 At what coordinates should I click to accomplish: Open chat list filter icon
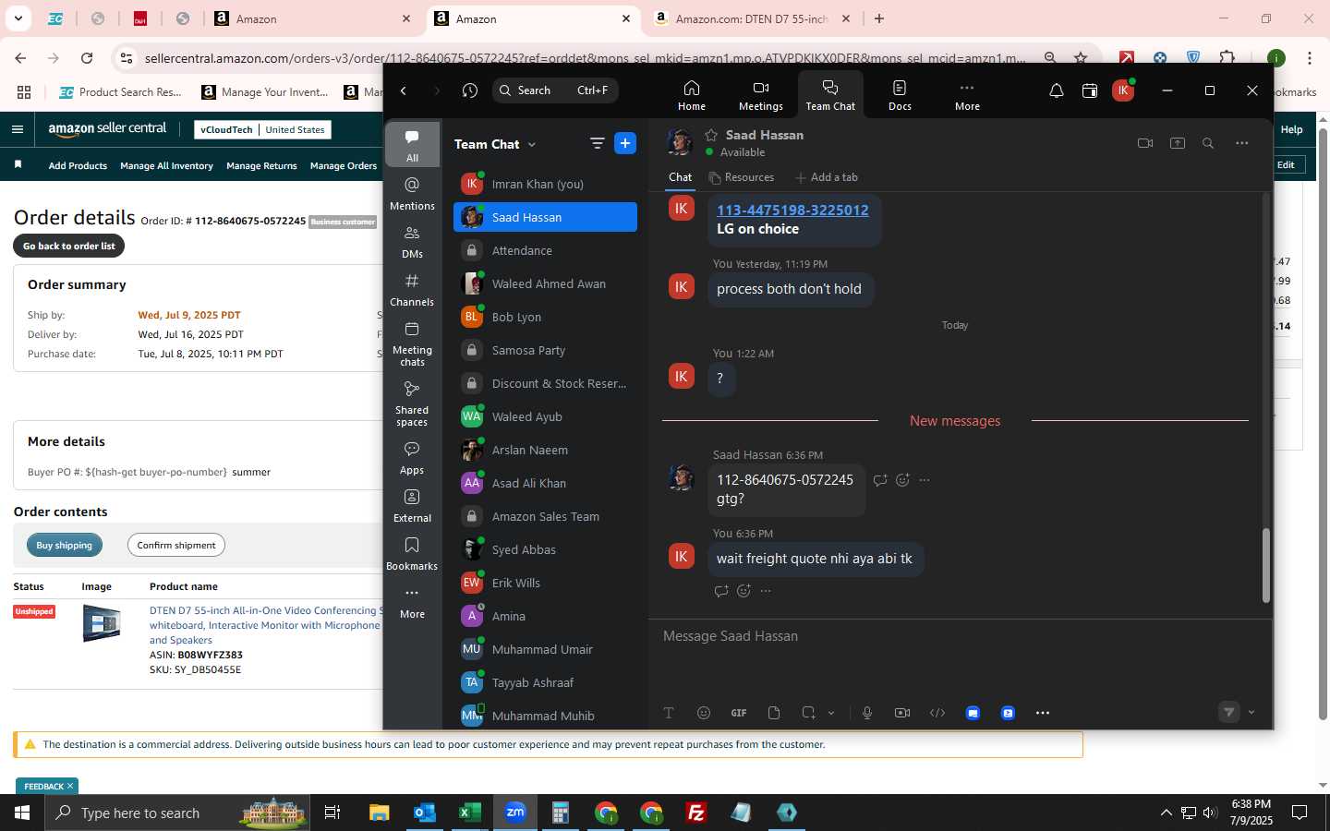pyautogui.click(x=597, y=143)
